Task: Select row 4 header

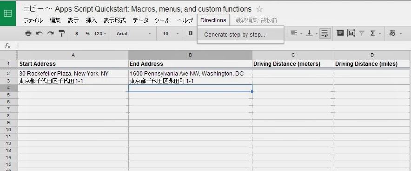Action: click(x=8, y=88)
